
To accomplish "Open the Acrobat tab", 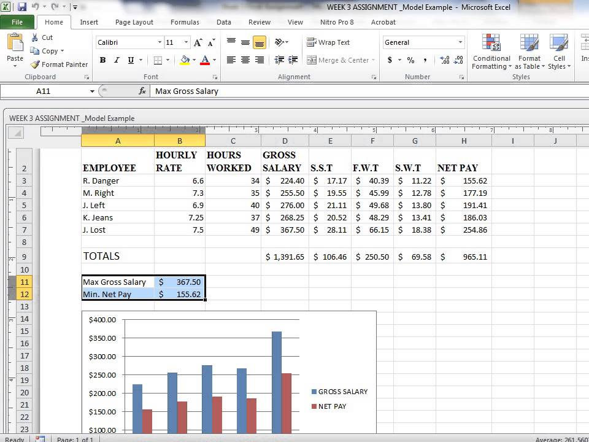I will pyautogui.click(x=383, y=22).
